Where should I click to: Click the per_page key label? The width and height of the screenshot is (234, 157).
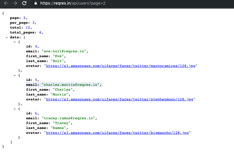(20, 23)
